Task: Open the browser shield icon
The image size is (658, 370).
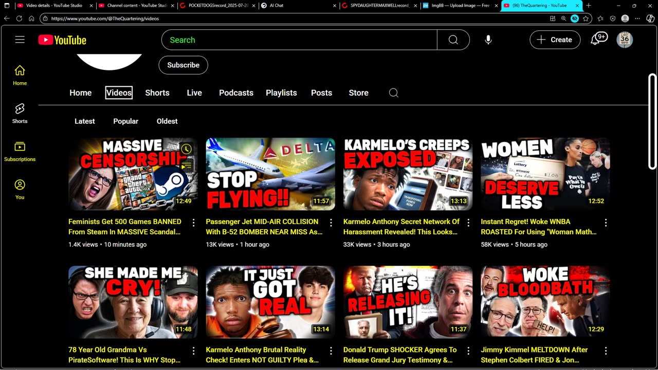Action: (613, 18)
